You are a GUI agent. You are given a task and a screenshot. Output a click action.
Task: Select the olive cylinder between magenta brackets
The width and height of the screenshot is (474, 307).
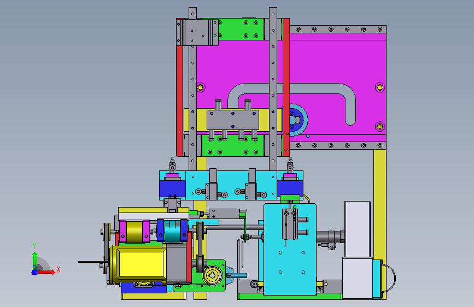click(134, 232)
